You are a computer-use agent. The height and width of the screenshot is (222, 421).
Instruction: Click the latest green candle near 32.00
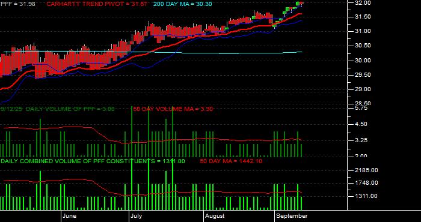point(298,4)
